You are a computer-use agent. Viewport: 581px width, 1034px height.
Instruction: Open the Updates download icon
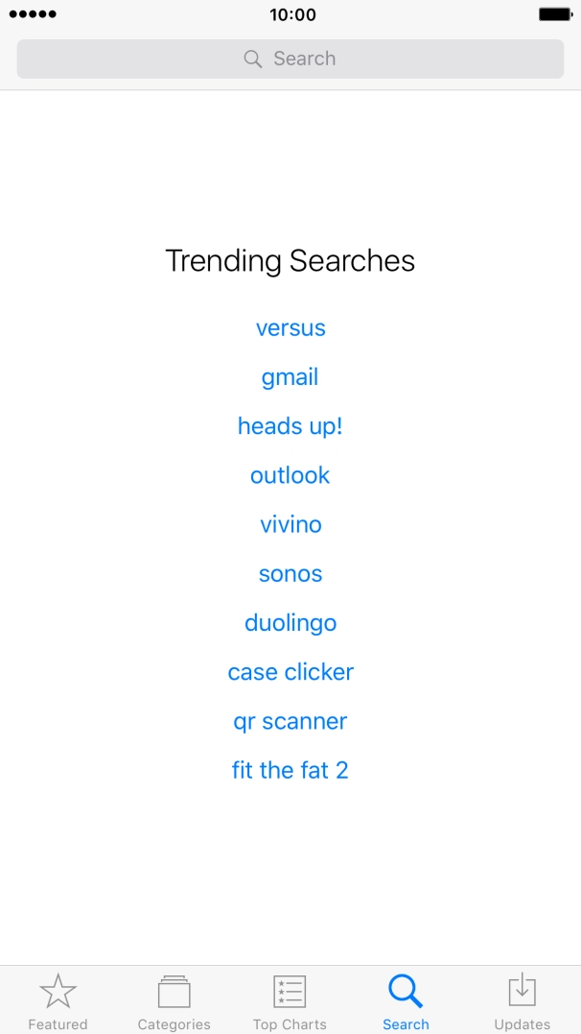[522, 989]
